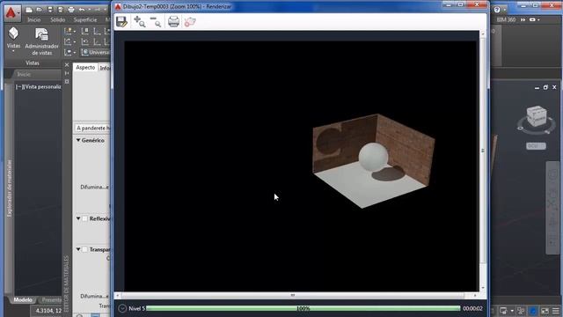Restore the drawing viewport window

pyautogui.click(x=545, y=87)
